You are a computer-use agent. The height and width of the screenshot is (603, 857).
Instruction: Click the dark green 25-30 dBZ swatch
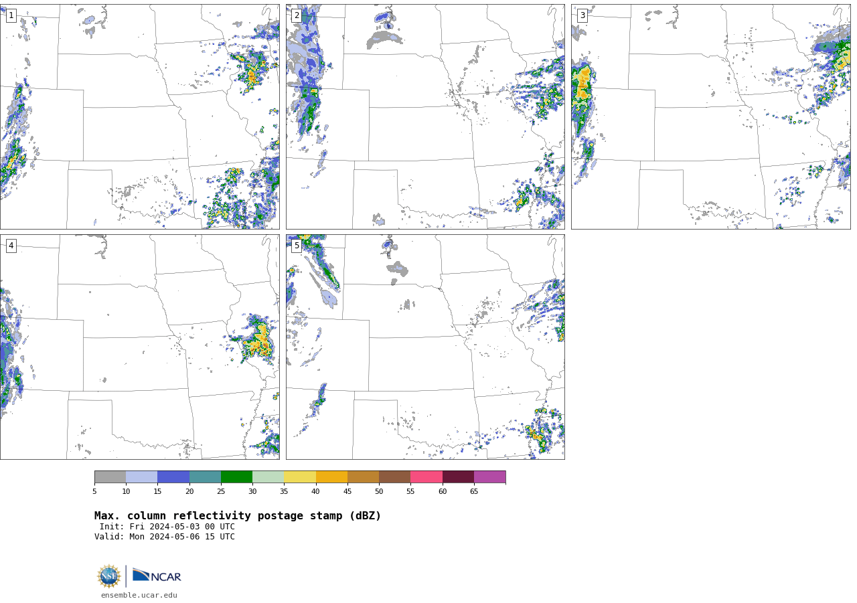click(x=236, y=477)
